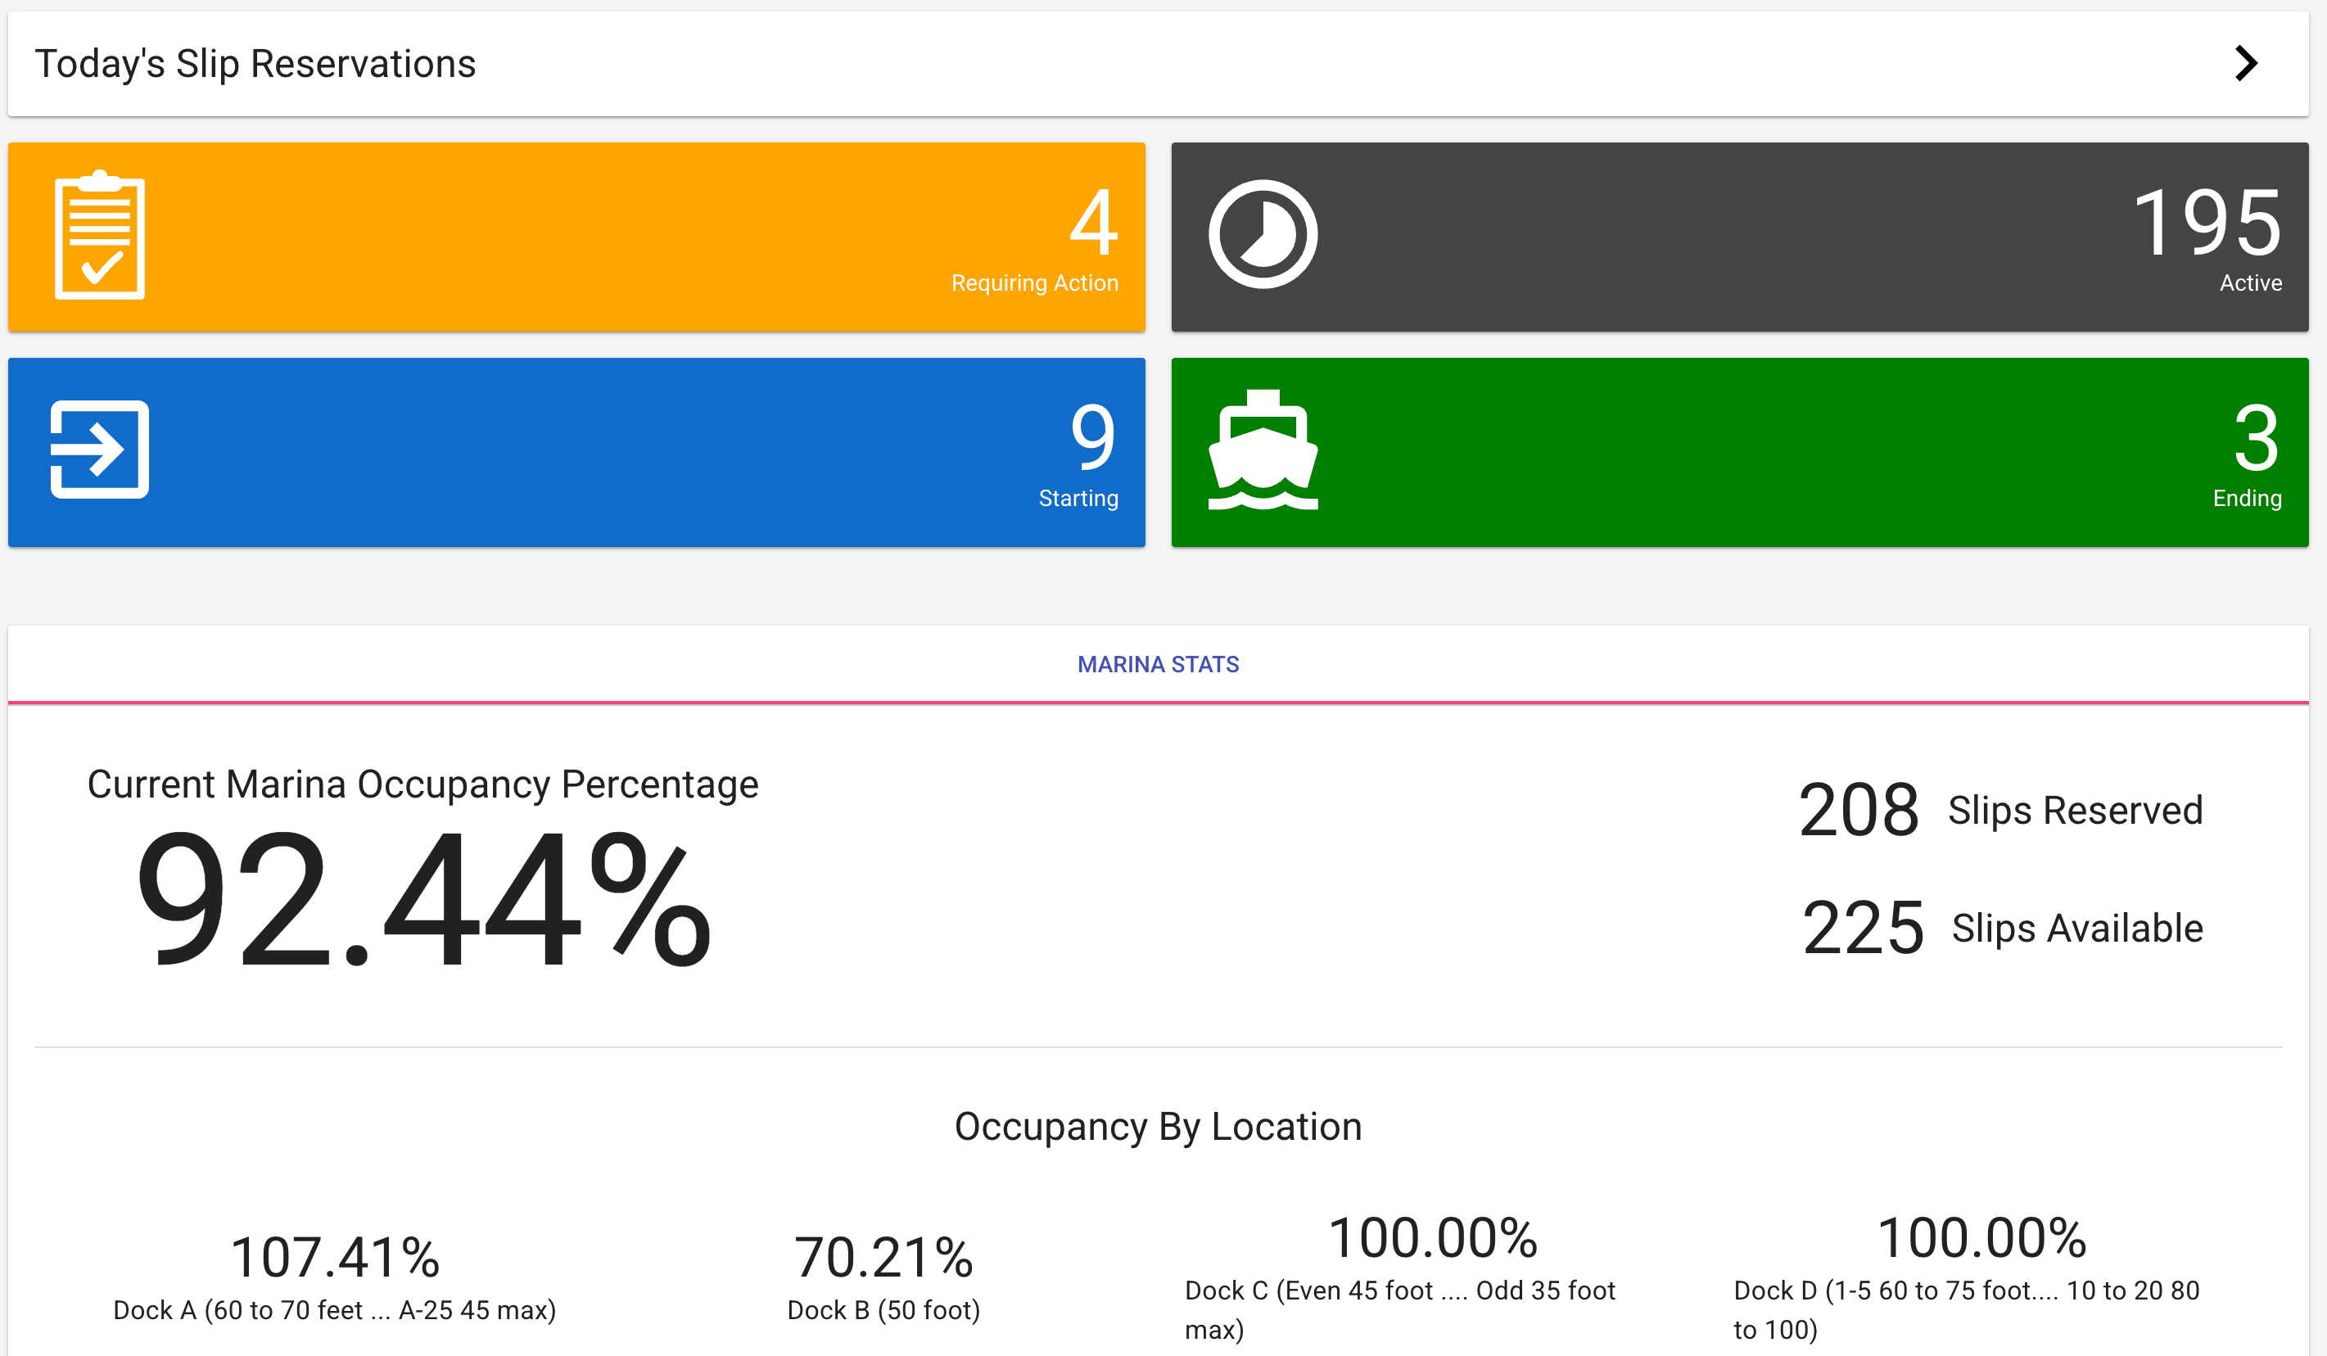Click the 92.44% occupancy value
Image resolution: width=2327 pixels, height=1356 pixels.
(423, 899)
